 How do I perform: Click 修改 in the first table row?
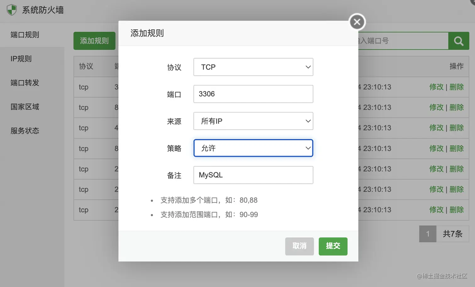point(436,87)
